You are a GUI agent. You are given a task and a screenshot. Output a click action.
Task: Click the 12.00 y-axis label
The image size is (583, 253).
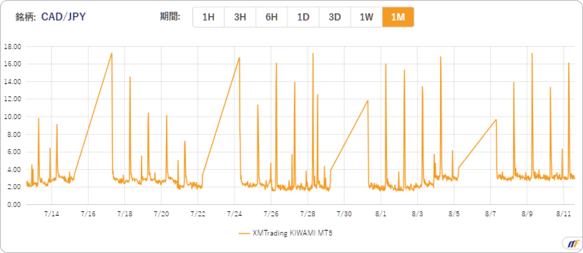[x=13, y=99]
